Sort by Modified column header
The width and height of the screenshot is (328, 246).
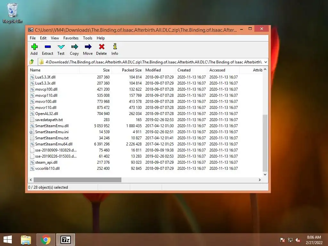[x=160, y=70]
